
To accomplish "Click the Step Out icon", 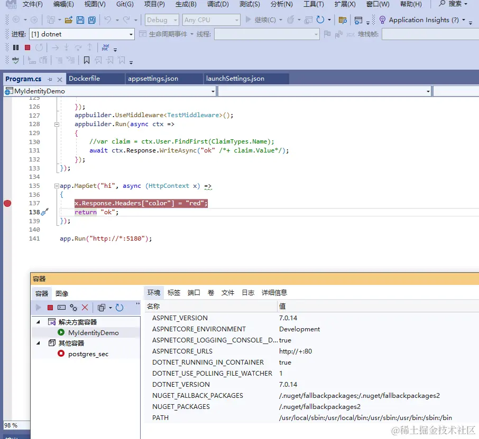I will coord(89,47).
